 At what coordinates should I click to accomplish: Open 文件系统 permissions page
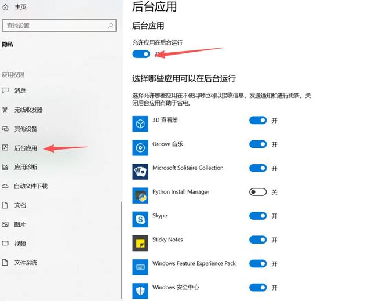(x=26, y=262)
